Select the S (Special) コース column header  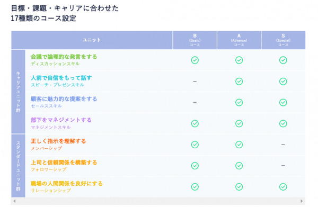coord(283,40)
